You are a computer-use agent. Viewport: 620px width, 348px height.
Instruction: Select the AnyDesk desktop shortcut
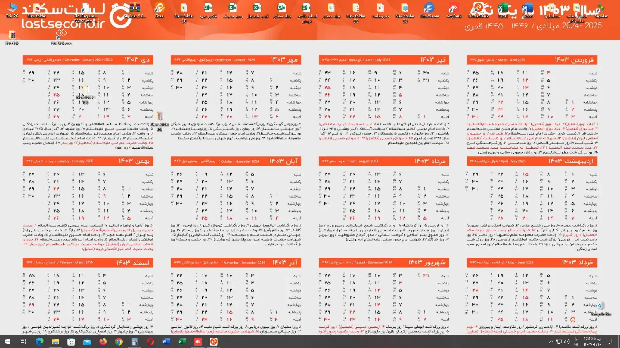454,10
